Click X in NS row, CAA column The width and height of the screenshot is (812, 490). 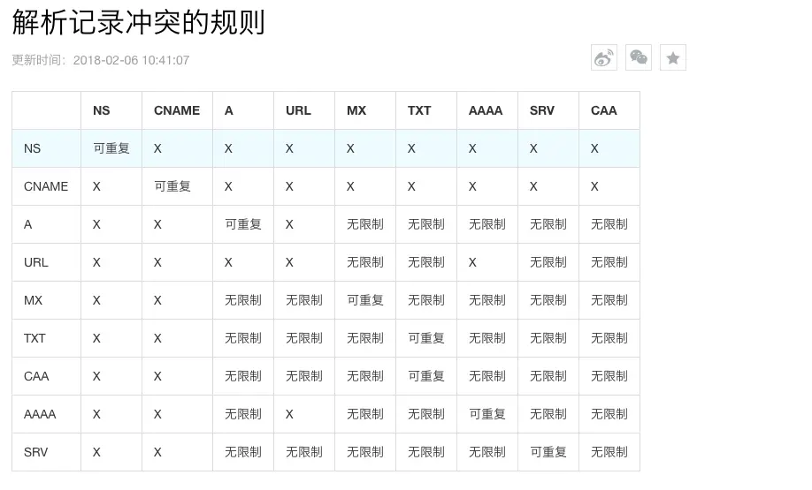click(595, 149)
